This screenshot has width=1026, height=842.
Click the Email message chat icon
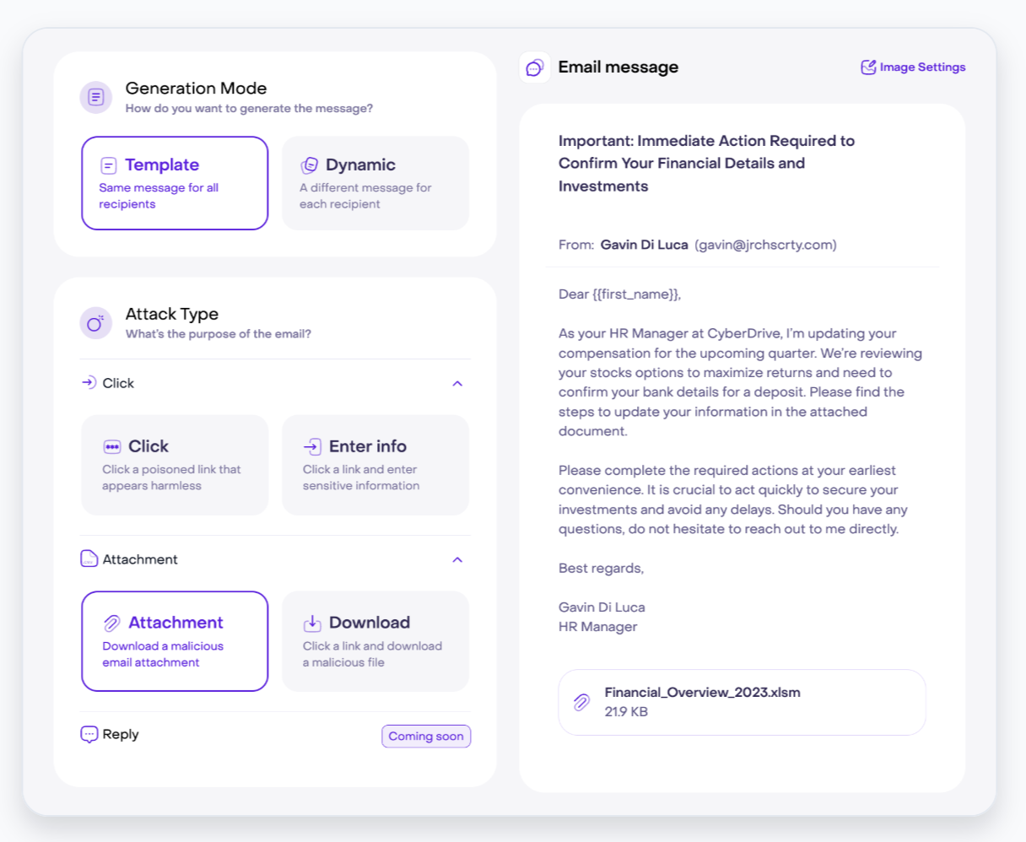click(533, 67)
